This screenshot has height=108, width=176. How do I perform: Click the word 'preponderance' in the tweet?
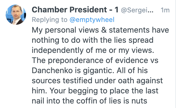76,61
